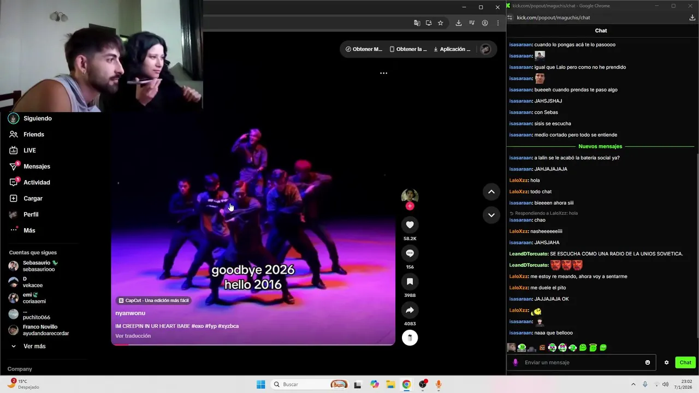699x393 pixels.
Task: Open emoji picker in chat input
Action: pos(648,362)
